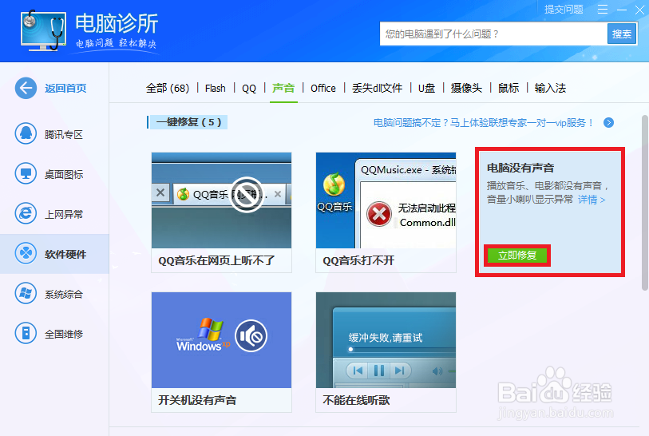
Task: Click the 电脑没有声音 card title
Action: coord(520,168)
